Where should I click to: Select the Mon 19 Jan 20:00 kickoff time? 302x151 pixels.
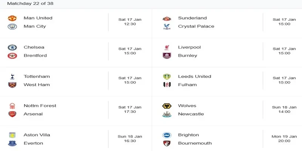(x=284, y=138)
